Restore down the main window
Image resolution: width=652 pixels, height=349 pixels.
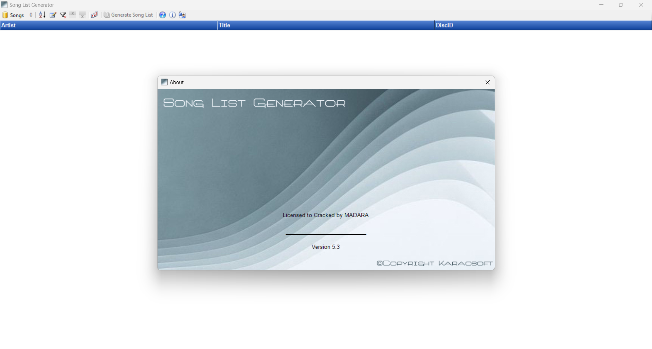(x=621, y=5)
